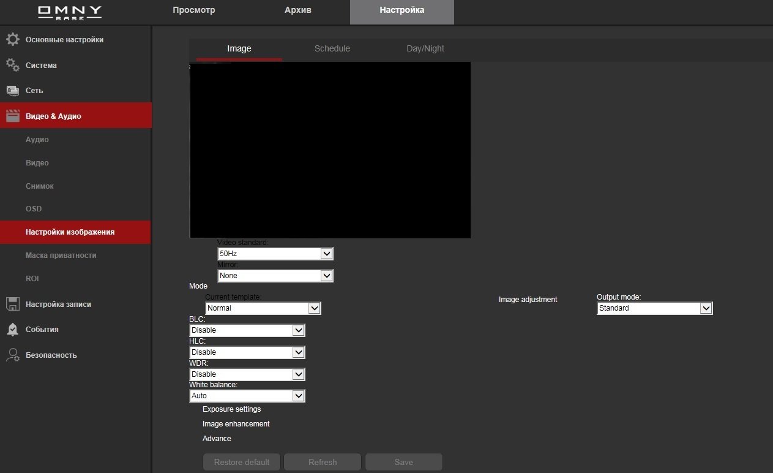Expand the Exposure settings section
The height and width of the screenshot is (473, 773).
pos(231,409)
